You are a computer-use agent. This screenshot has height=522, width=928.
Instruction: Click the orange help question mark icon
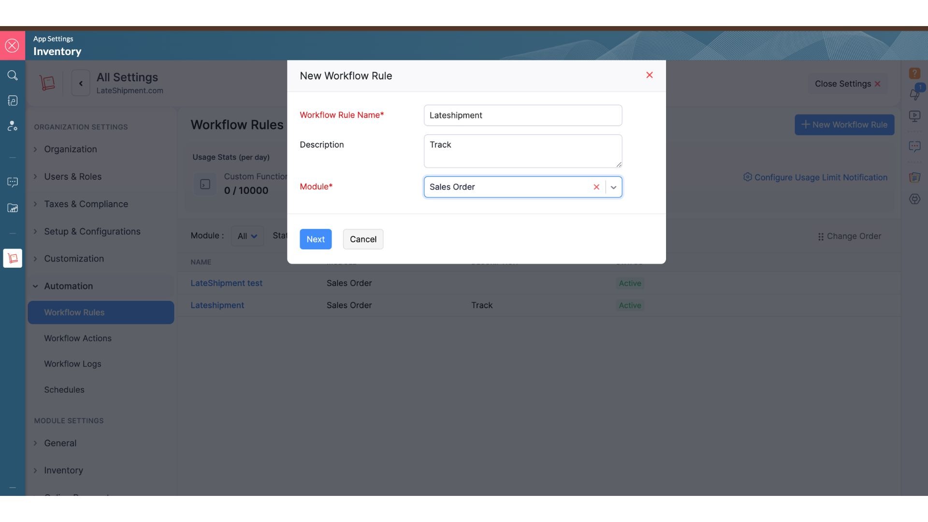914,73
